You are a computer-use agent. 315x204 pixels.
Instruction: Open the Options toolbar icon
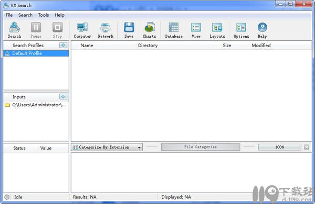click(x=241, y=30)
